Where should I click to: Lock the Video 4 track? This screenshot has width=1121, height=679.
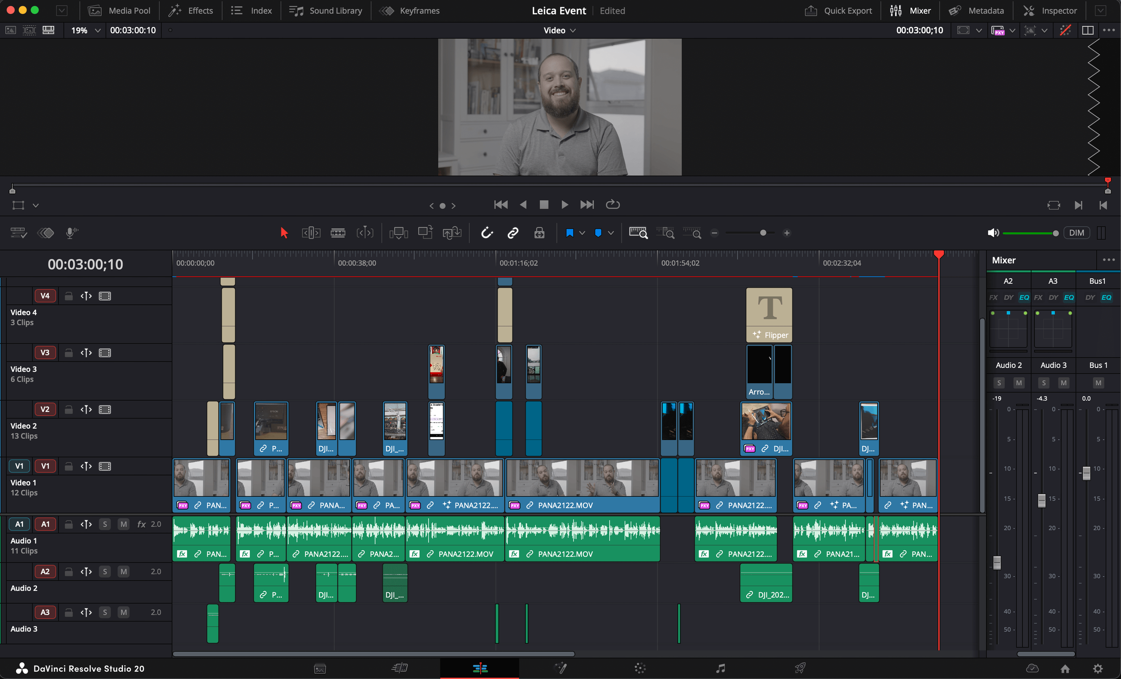69,296
